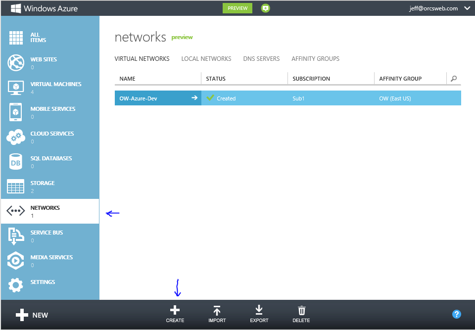Image resolution: width=475 pixels, height=330 pixels.
Task: Click the NEW plus button
Action: 32,315
